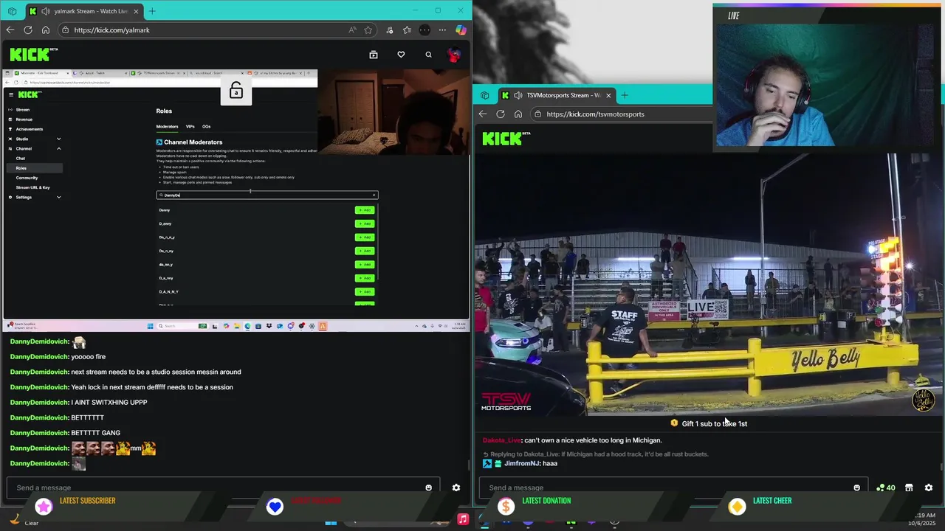Select 'next stream needs to be a studio session' message
The width and height of the screenshot is (945, 531).
tap(156, 372)
